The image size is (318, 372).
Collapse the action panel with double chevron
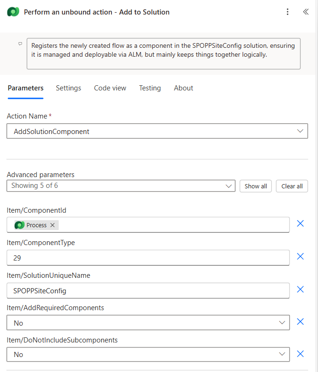[306, 12]
